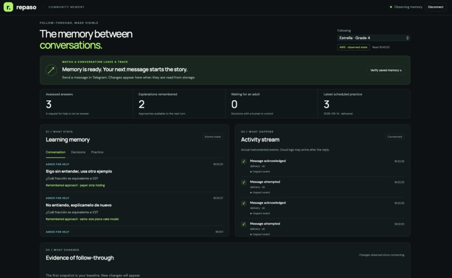Click the Latest scheduled practice value 3
The height and width of the screenshot is (278, 452).
(326, 104)
